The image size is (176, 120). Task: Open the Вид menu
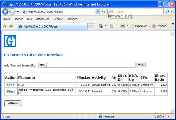click(29, 19)
